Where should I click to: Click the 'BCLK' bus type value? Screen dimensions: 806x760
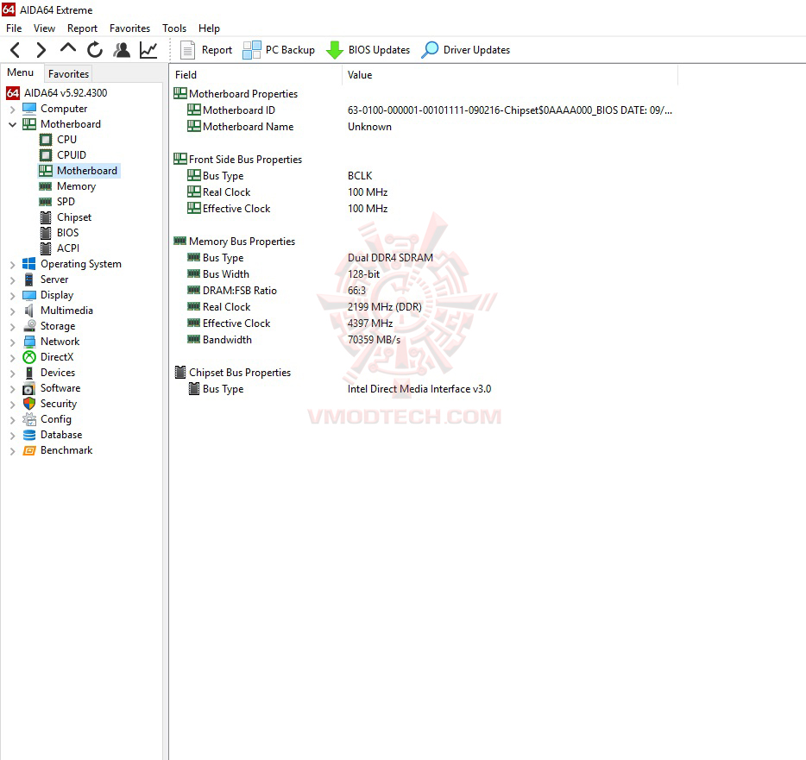360,176
